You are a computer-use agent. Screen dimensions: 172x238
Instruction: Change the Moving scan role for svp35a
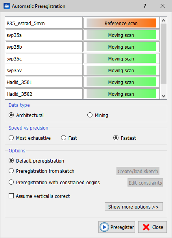click(x=121, y=35)
